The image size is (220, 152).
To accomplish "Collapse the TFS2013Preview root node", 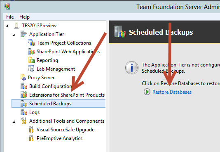I will coord(7,26).
